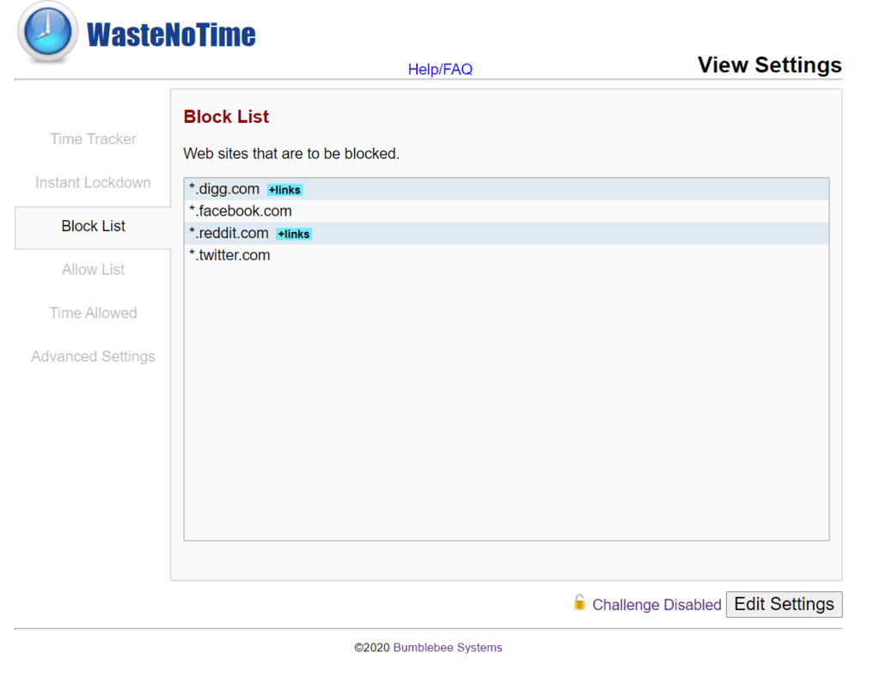Click the View Settings heading
880x677 pixels.
point(769,65)
